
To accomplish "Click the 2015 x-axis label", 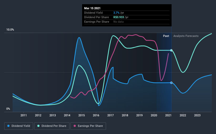I will (82, 115).
